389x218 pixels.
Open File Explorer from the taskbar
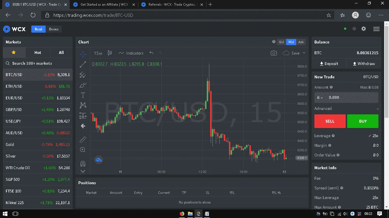190,214
